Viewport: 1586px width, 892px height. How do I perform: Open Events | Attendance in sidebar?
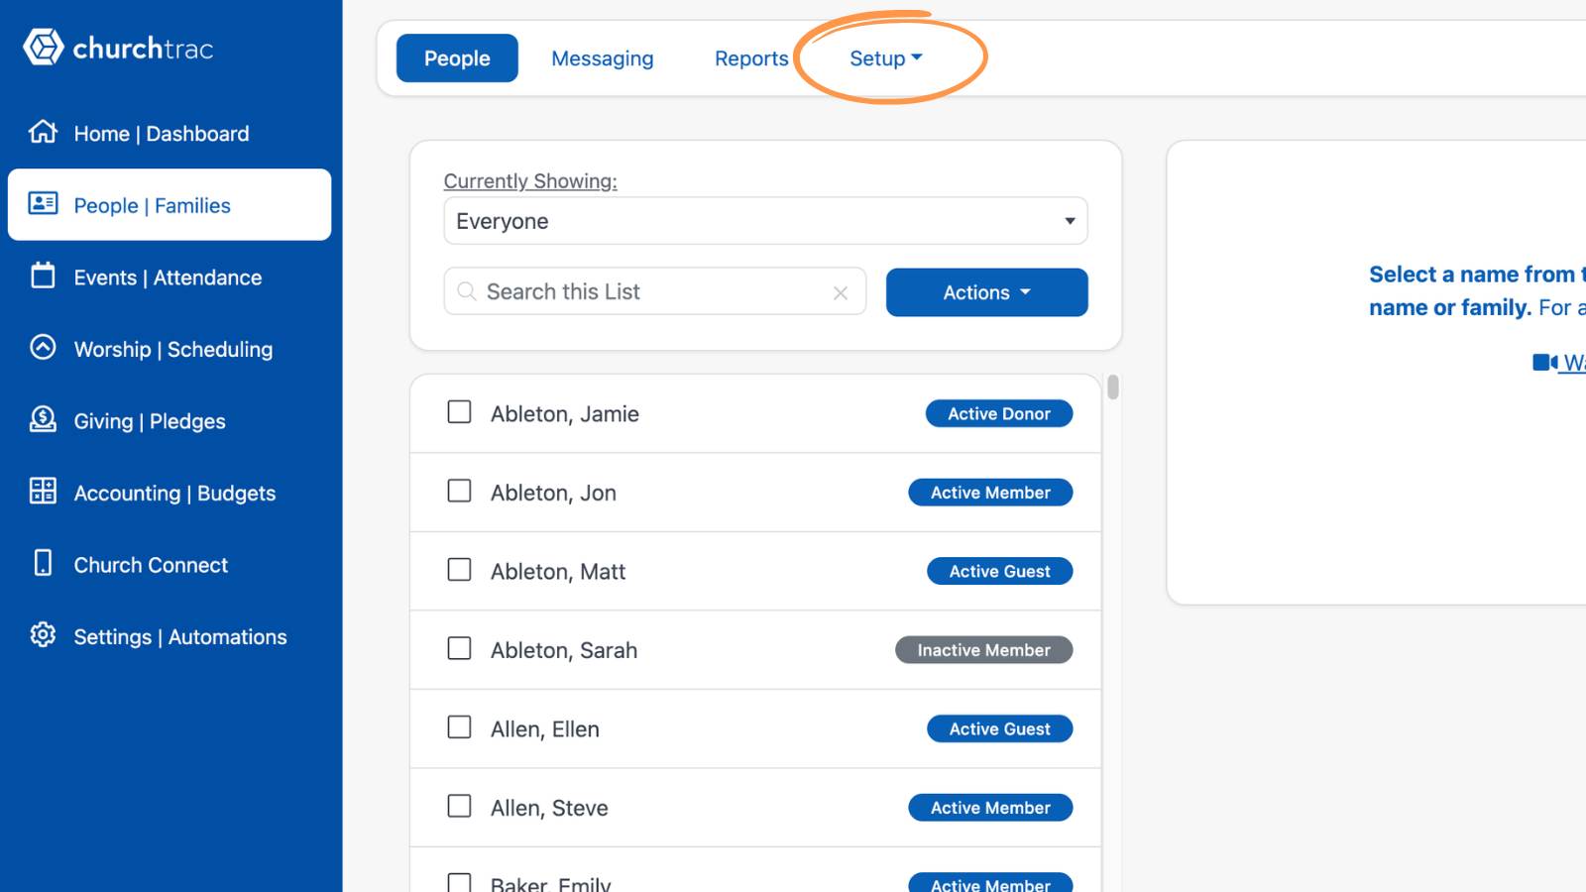pyautogui.click(x=170, y=277)
